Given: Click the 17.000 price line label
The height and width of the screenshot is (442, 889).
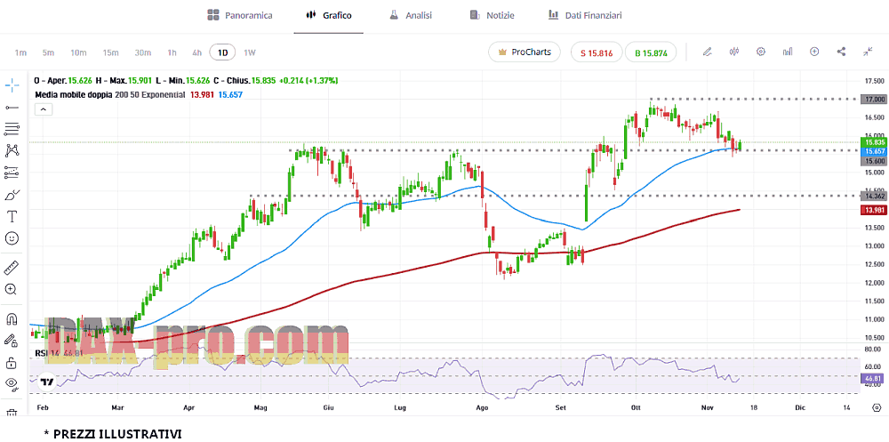Looking at the screenshot, I should pos(875,100).
